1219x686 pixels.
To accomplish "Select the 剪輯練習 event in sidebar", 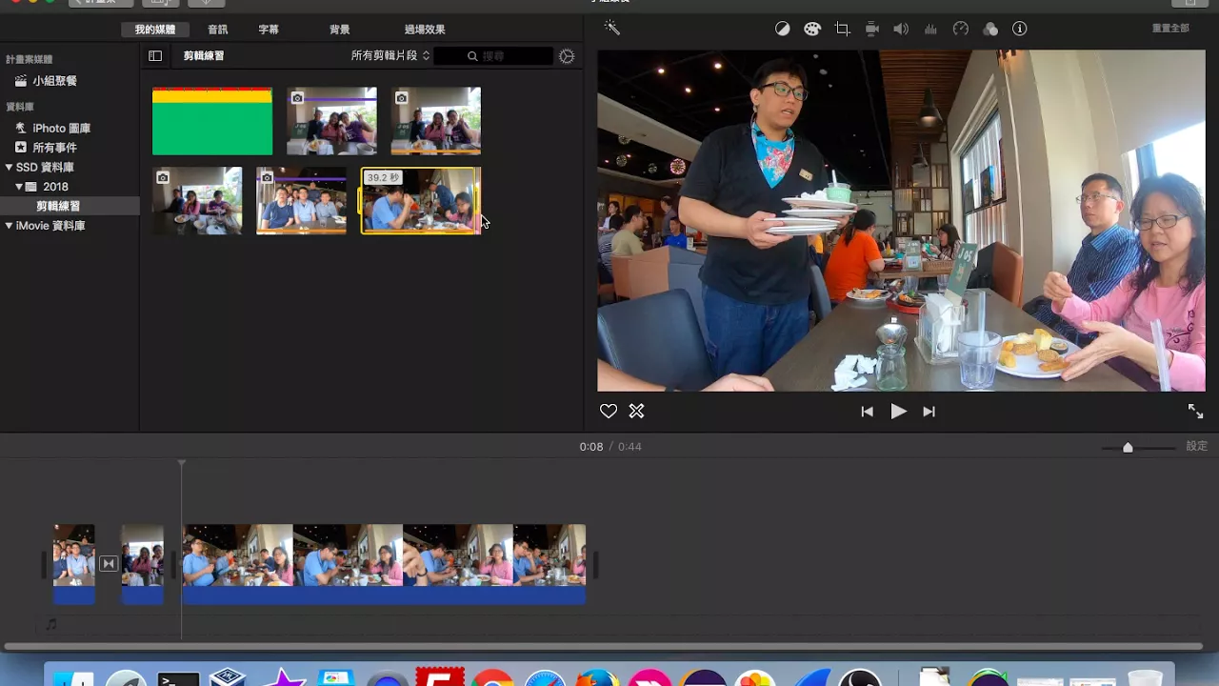I will click(x=58, y=206).
